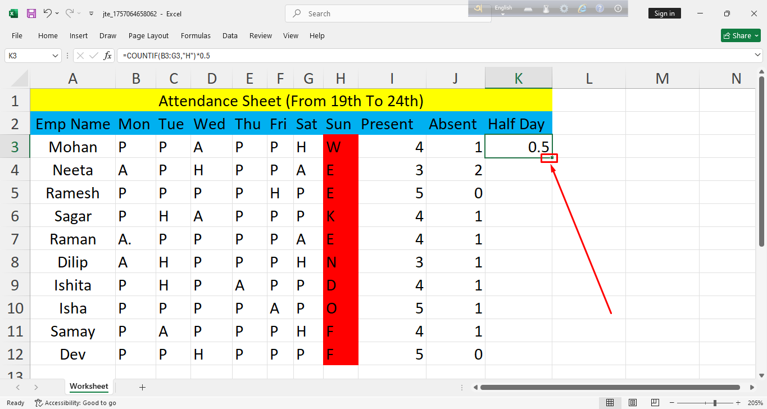Click the Search box in title bar
The height and width of the screenshot is (409, 767).
(388, 13)
